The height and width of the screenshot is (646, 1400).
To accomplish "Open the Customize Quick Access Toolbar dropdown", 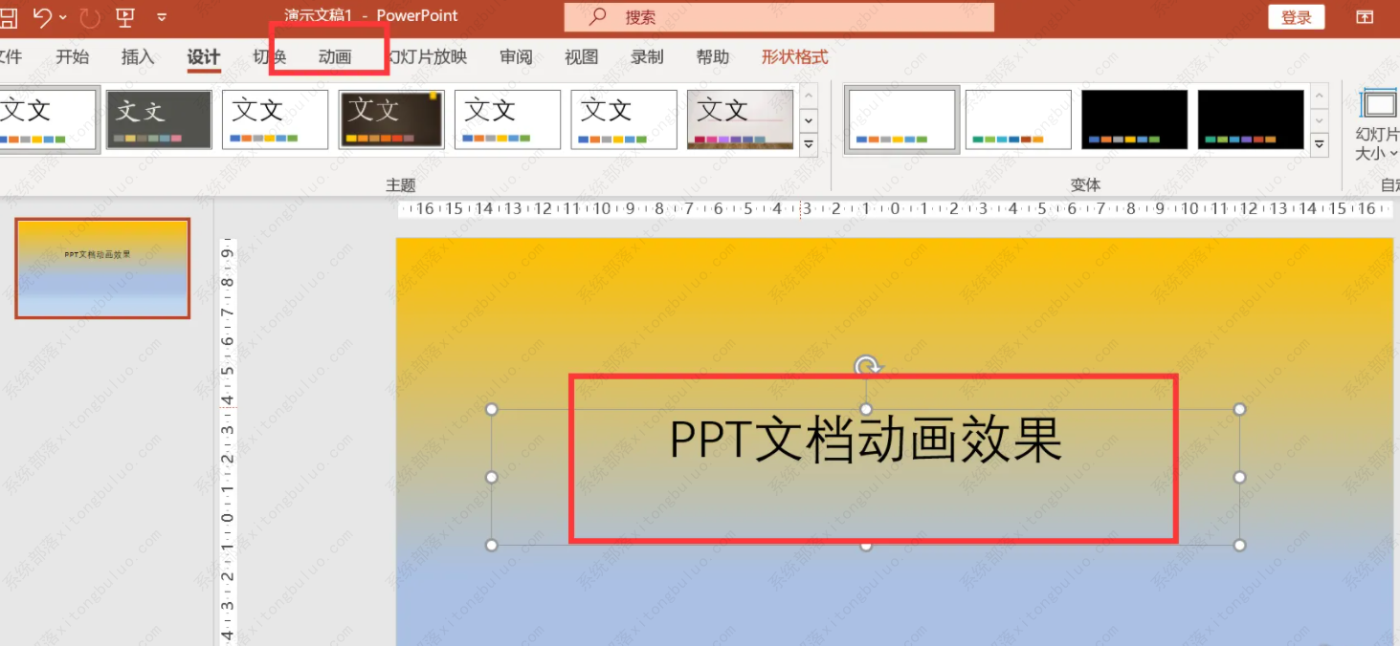I will [161, 16].
